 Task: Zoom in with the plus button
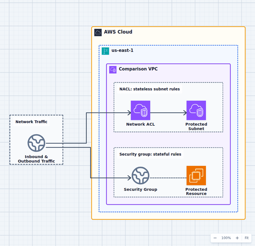[237, 238]
